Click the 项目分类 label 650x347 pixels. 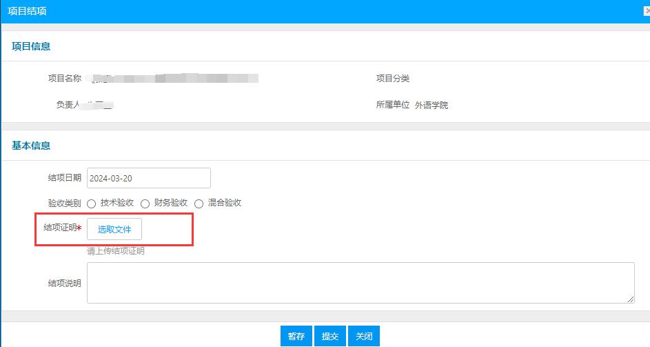pos(393,79)
